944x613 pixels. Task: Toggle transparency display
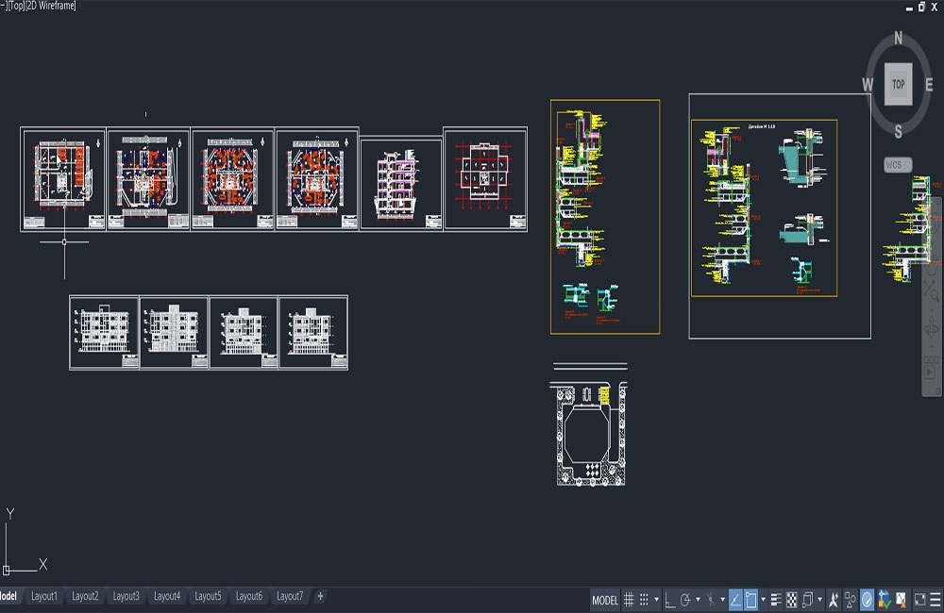click(792, 600)
